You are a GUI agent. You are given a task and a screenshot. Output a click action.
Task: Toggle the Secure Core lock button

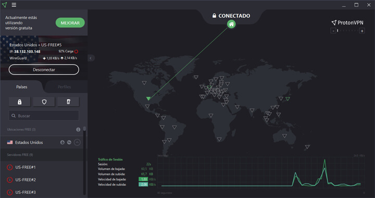(20, 102)
